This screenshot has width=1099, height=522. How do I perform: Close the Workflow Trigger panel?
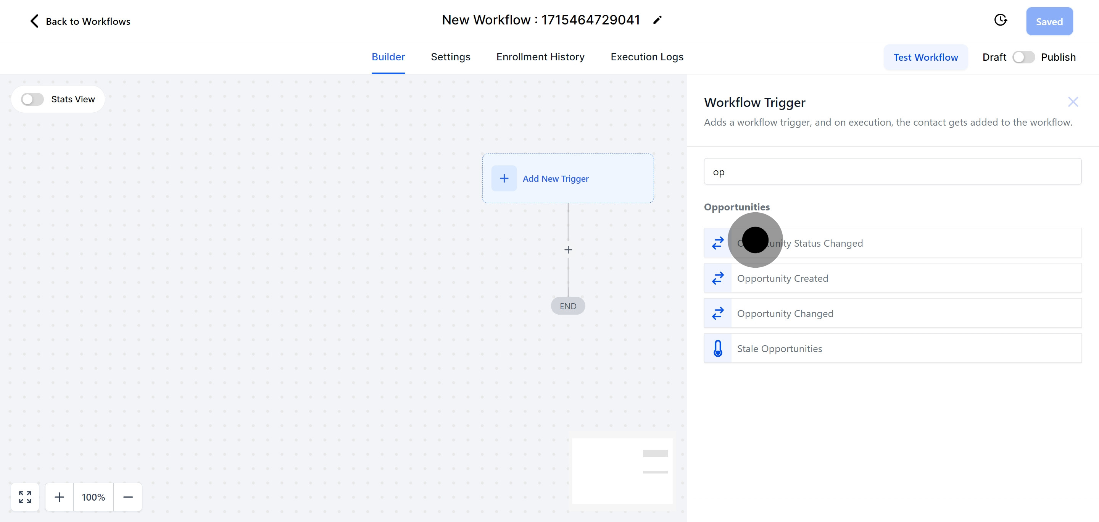(1073, 102)
